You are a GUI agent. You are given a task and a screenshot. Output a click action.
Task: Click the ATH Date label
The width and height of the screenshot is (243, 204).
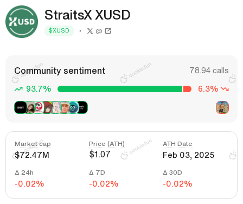177,144
